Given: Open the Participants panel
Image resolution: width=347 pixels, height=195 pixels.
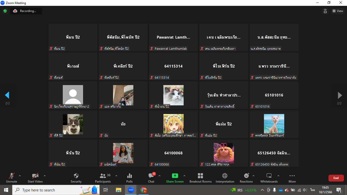Looking at the screenshot, I should (x=103, y=178).
